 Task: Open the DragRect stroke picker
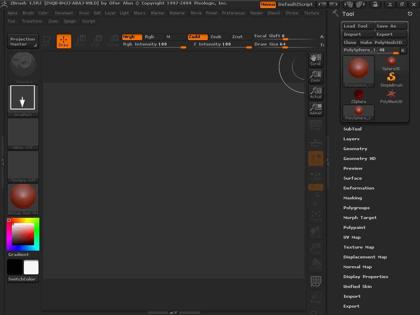coord(23,101)
